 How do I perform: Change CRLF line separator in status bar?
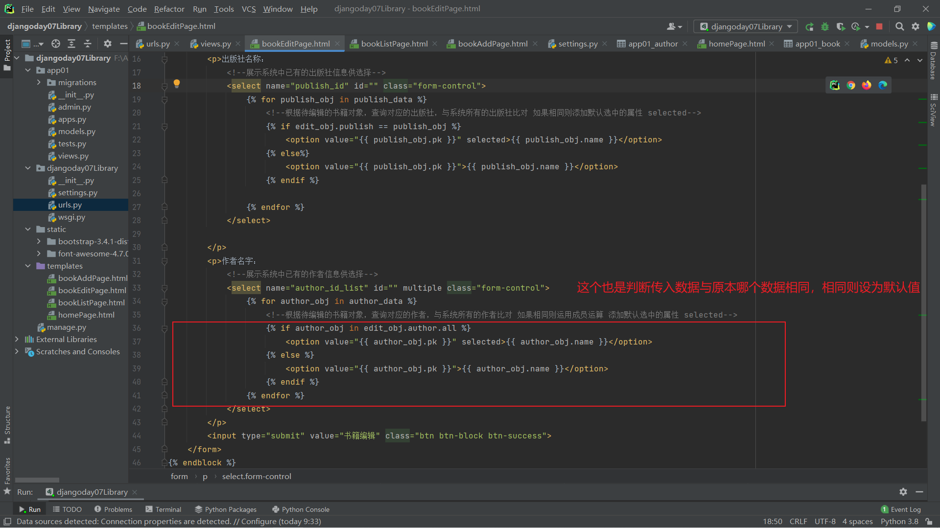[798, 522]
